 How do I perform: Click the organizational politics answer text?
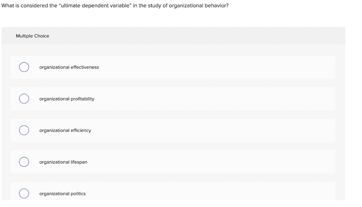[62, 193]
